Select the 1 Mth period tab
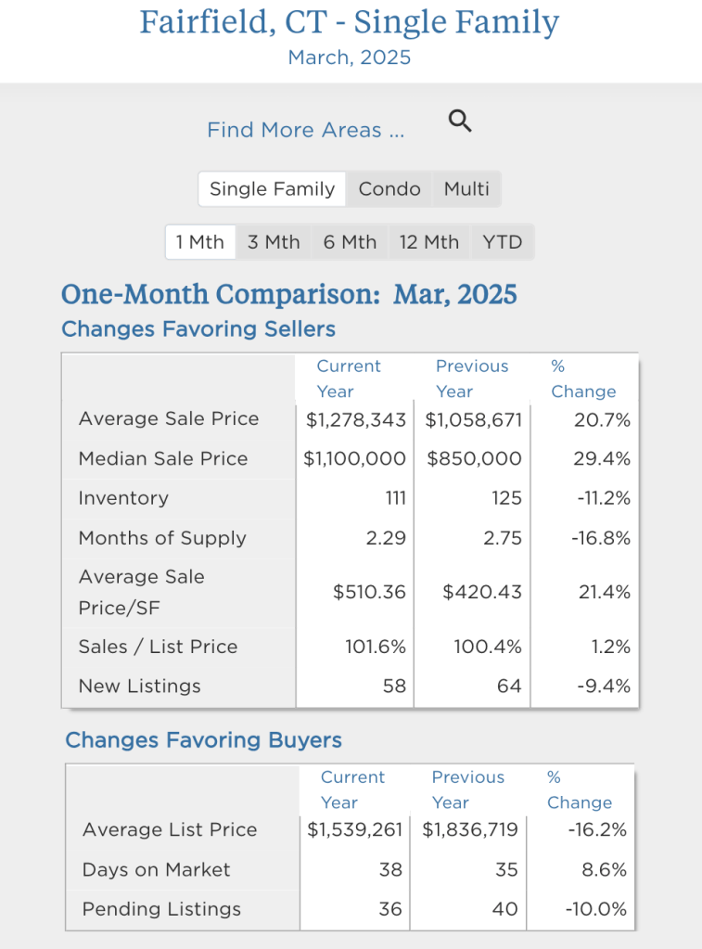Viewport: 702px width, 949px height. [x=200, y=243]
